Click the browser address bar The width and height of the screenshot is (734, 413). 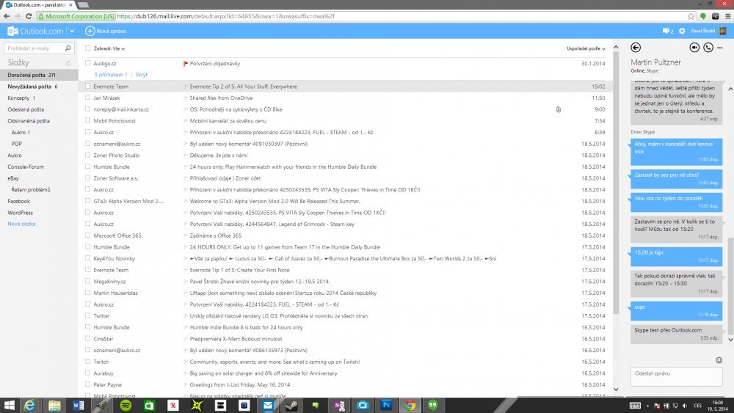tap(360, 16)
